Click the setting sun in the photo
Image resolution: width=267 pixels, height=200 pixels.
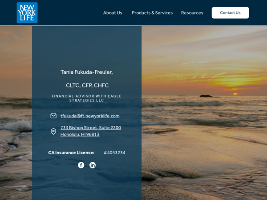click(235, 94)
